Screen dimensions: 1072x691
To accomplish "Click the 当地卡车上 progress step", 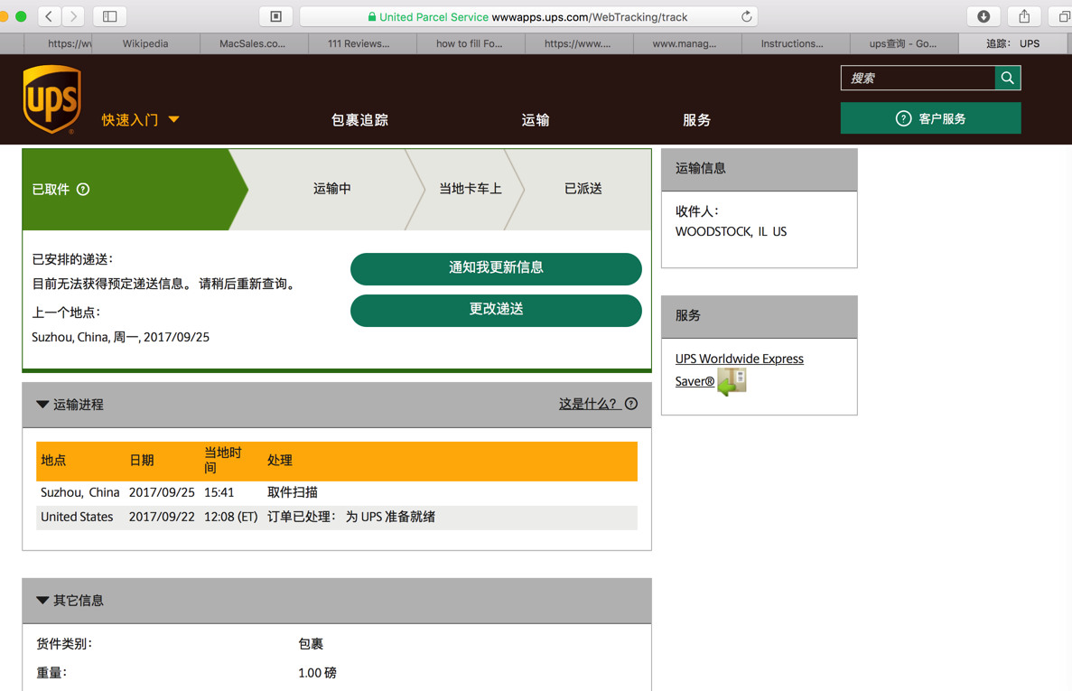I will point(471,189).
